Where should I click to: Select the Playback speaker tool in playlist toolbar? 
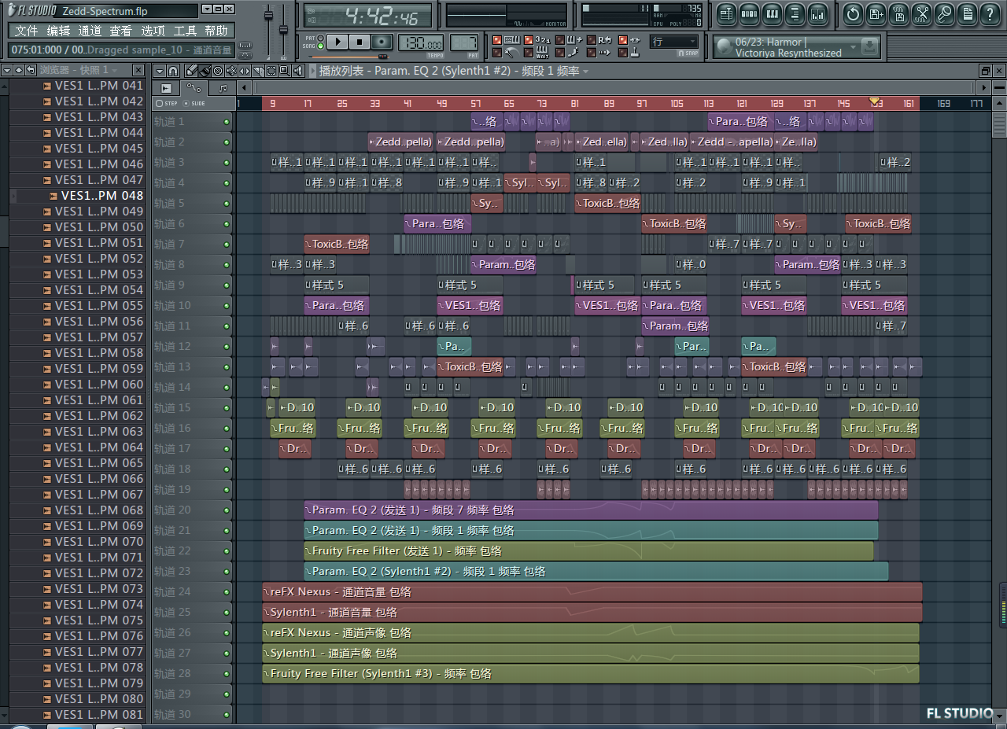(x=298, y=71)
